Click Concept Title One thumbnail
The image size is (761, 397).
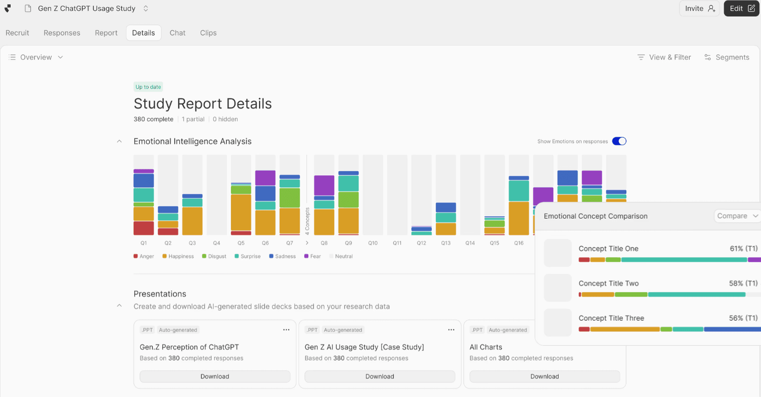click(558, 253)
